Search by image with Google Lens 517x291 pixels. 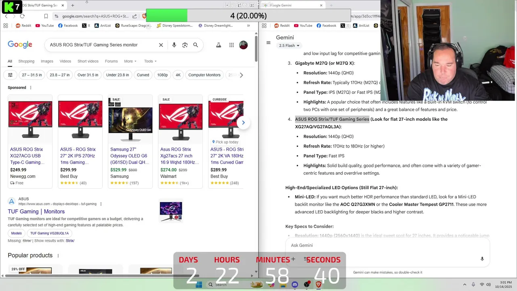click(x=185, y=45)
